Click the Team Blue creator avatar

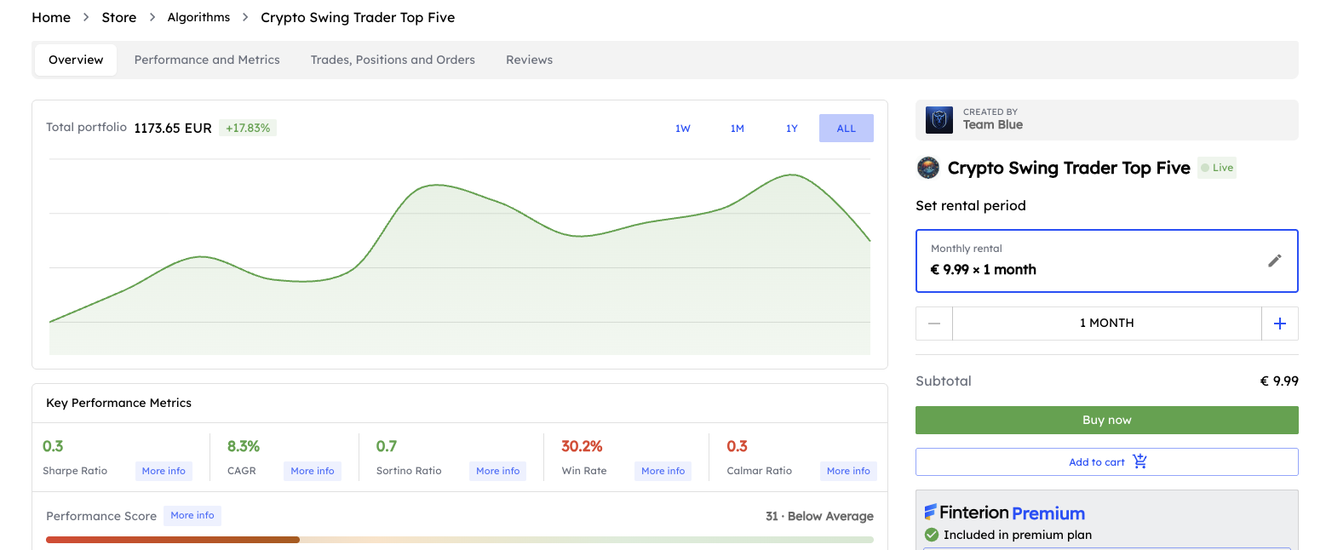939,120
